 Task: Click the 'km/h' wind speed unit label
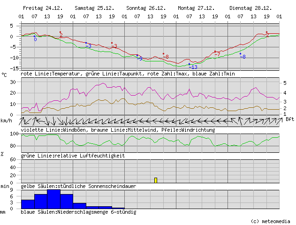click(x=6, y=120)
